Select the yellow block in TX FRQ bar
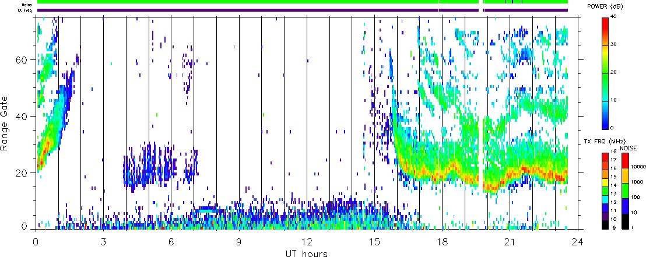The height and width of the screenshot is (257, 646). pos(605,182)
